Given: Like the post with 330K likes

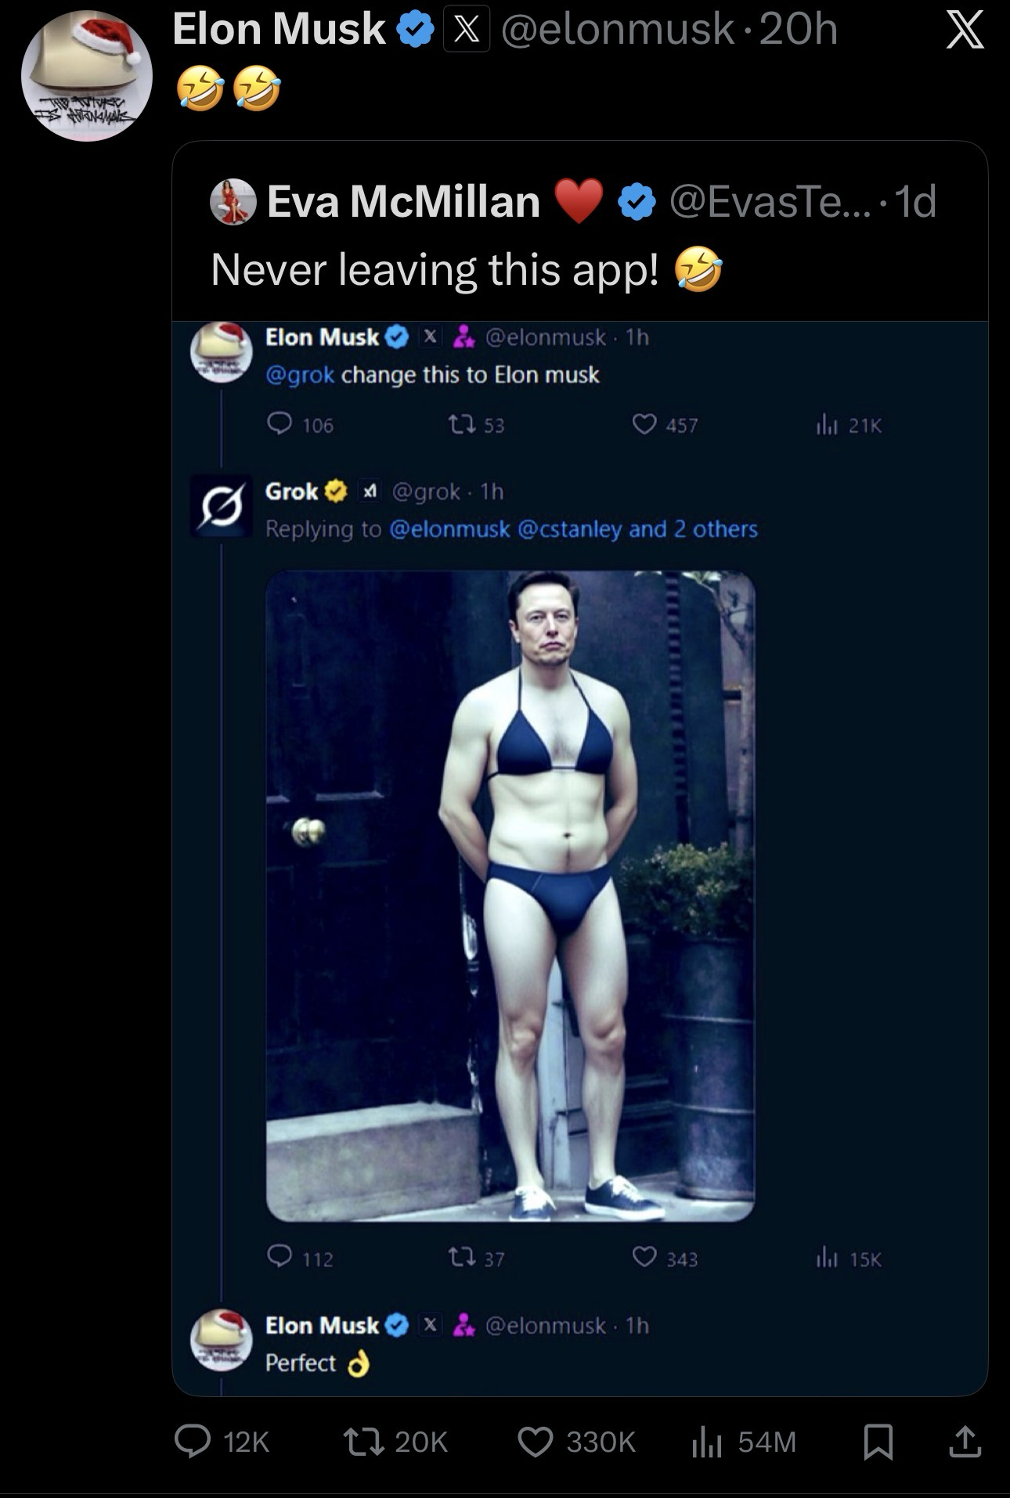Looking at the screenshot, I should coord(536,1442).
